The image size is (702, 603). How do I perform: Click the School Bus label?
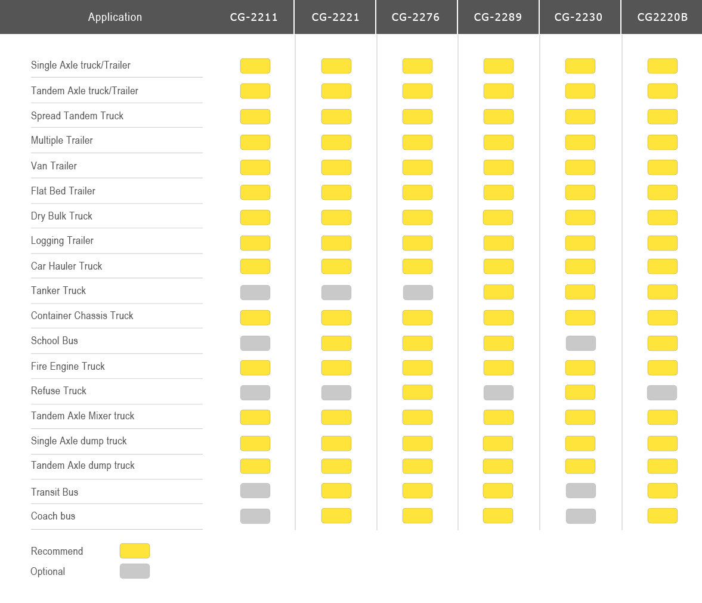[54, 341]
